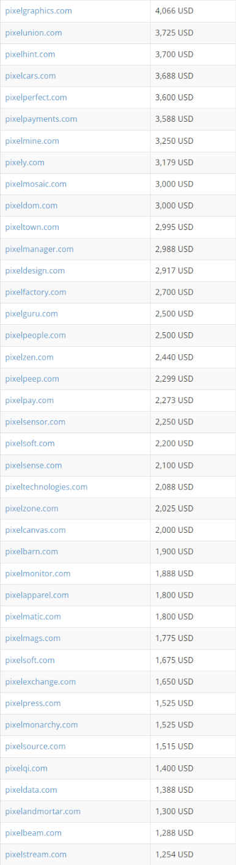Open pixelmanager.com link
Screen dimensions: 236x865
[39, 249]
